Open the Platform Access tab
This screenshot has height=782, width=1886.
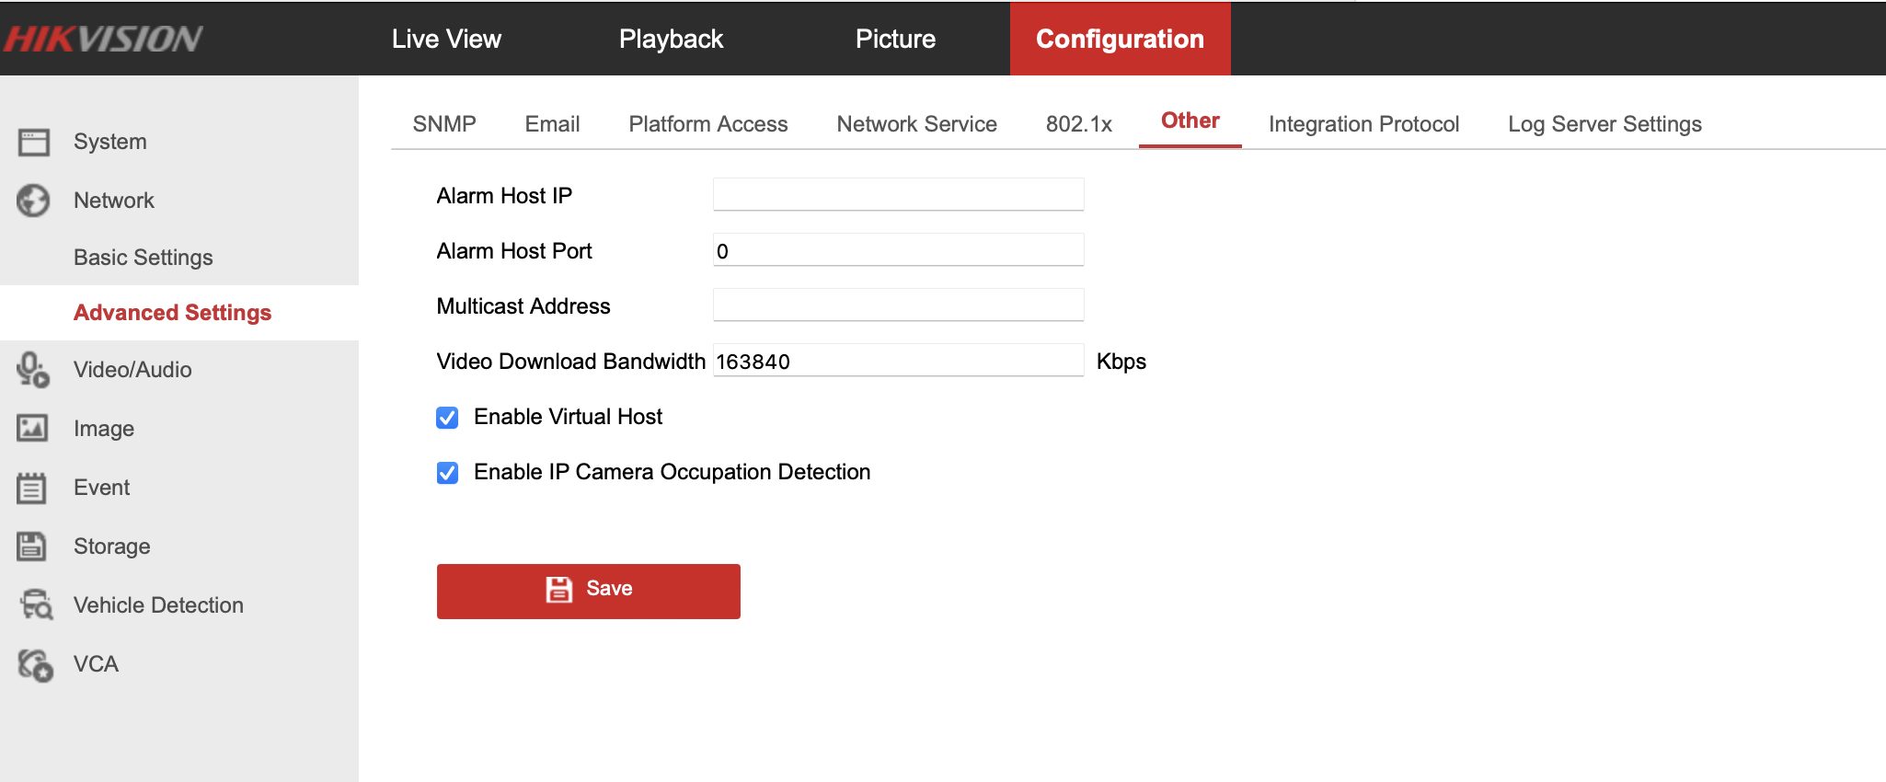tap(707, 124)
